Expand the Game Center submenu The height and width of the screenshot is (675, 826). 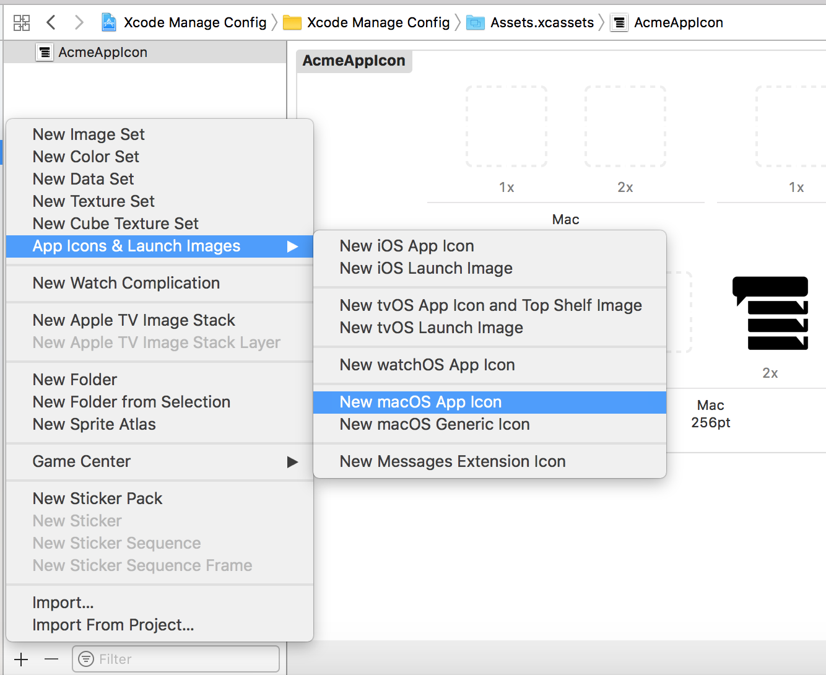point(82,461)
